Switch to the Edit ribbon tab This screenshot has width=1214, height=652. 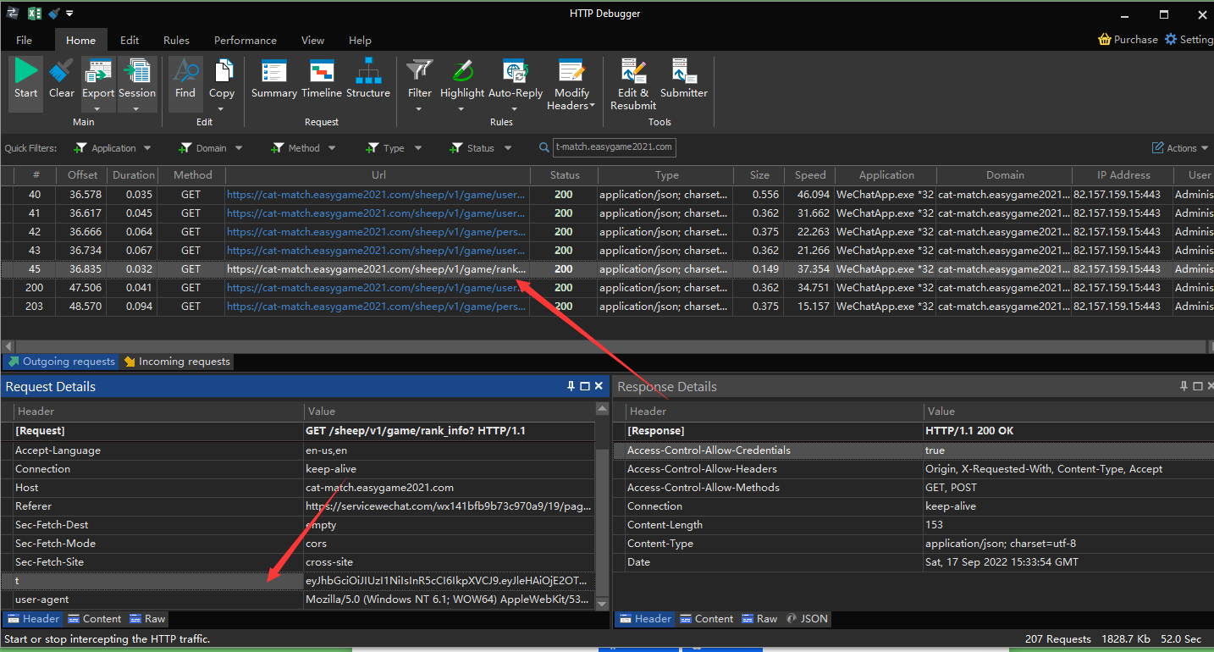(x=130, y=40)
